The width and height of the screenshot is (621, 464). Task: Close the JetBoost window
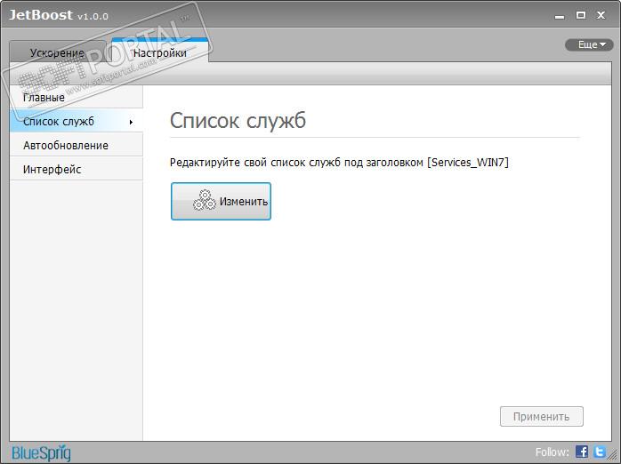(601, 15)
